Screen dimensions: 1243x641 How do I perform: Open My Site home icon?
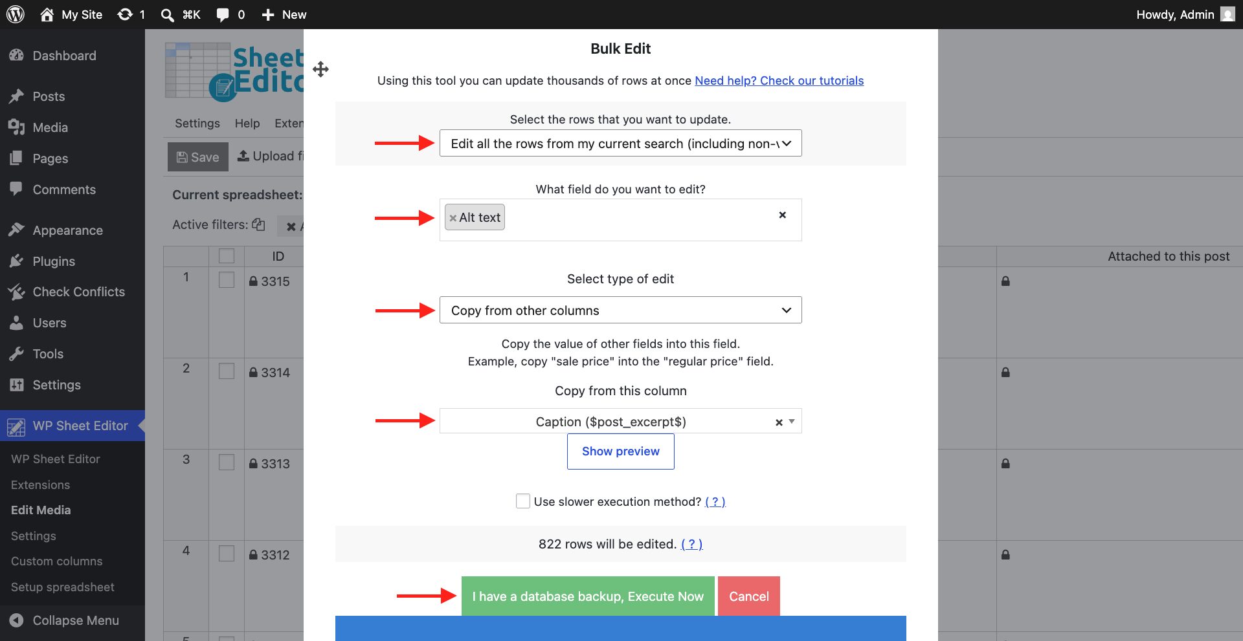tap(47, 14)
